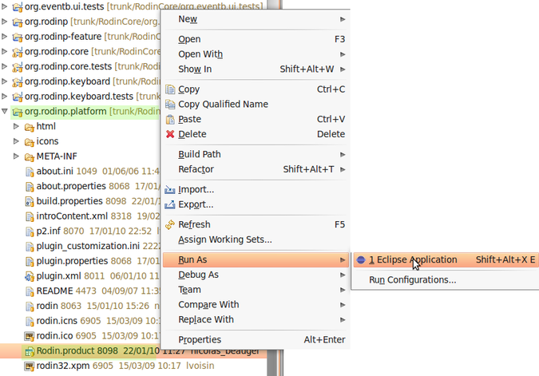Click the package explorer vertical scrollbar
This screenshot has height=376, width=539.
[272, 362]
